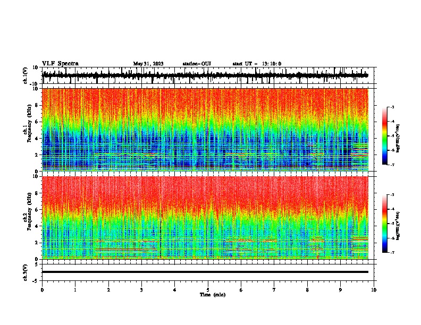The height and width of the screenshot is (325, 421).
Task: Click the "-3" label on ch.2 color bar
Action: (x=392, y=195)
